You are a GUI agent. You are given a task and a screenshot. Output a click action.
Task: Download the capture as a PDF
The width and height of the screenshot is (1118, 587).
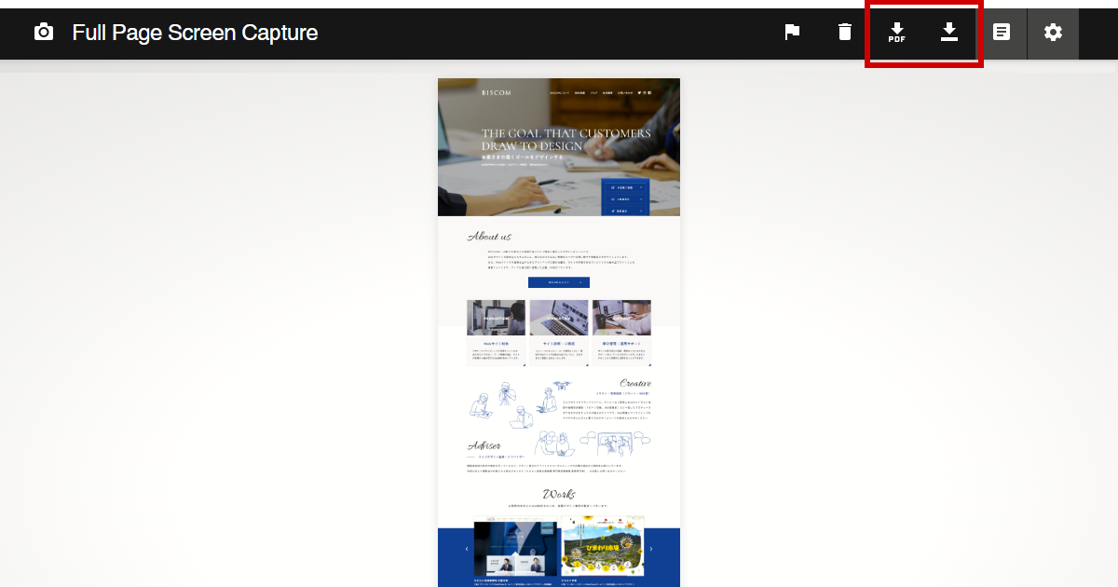[x=896, y=34]
